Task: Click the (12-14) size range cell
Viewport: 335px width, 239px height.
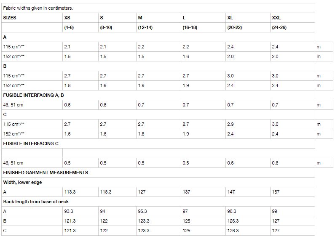Action: 158,27
